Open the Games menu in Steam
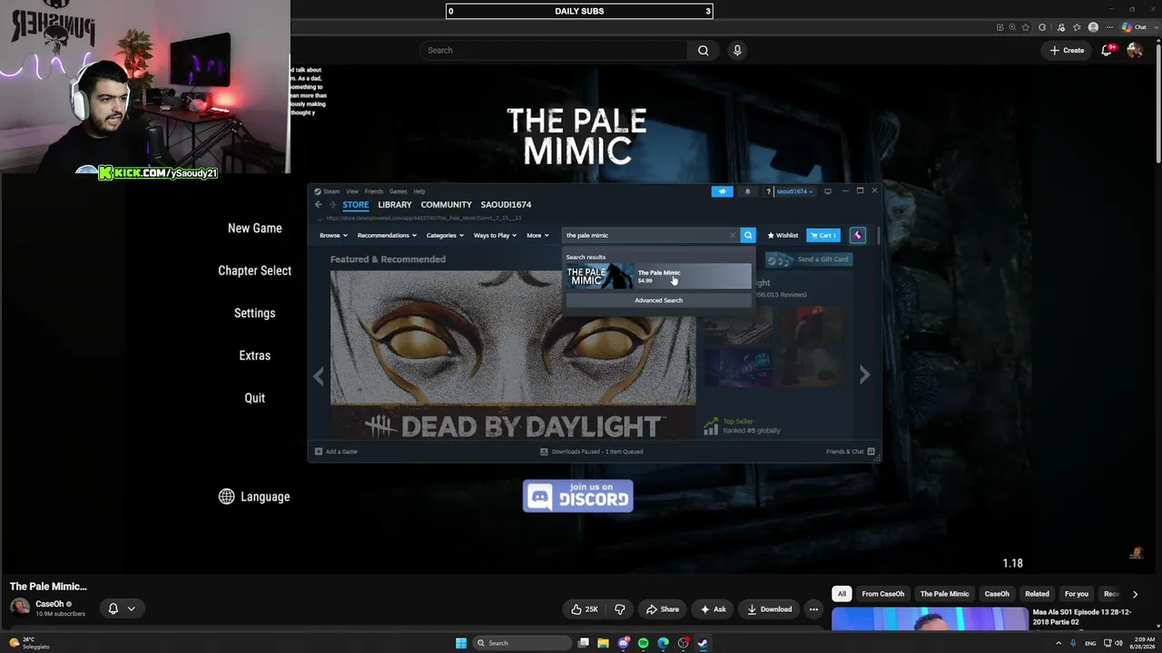This screenshot has height=653, width=1162. [399, 191]
